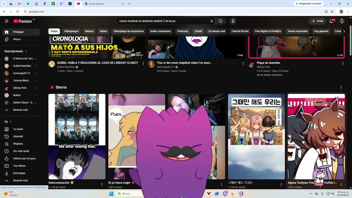Click the YouTube search input field

point(163,21)
